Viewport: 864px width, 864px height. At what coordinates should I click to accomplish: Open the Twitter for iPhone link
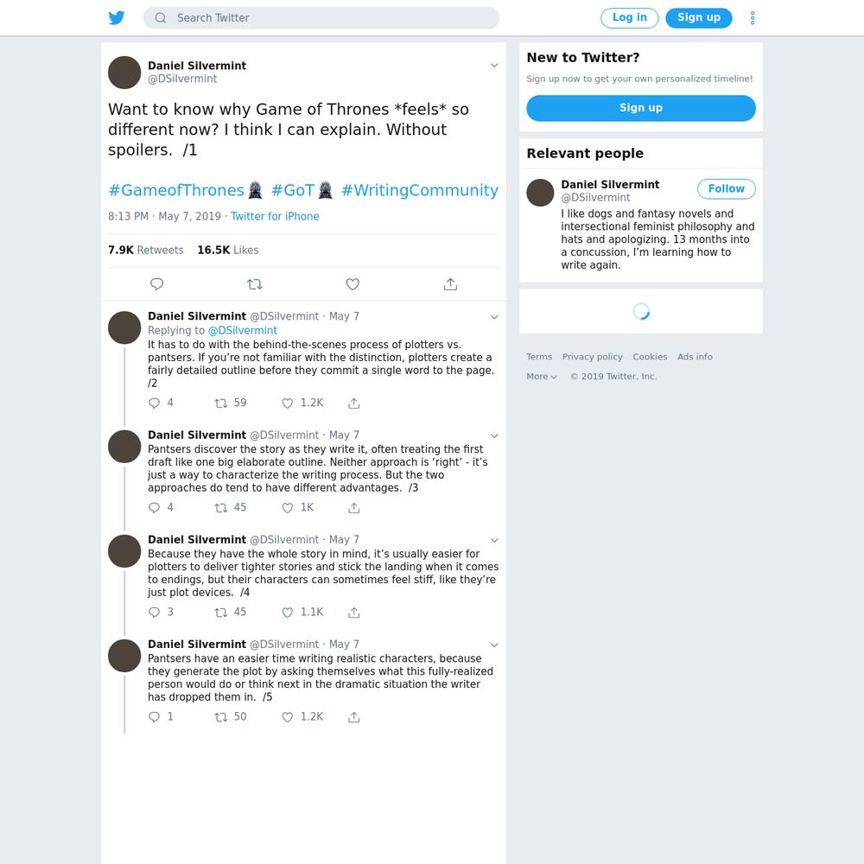click(275, 217)
